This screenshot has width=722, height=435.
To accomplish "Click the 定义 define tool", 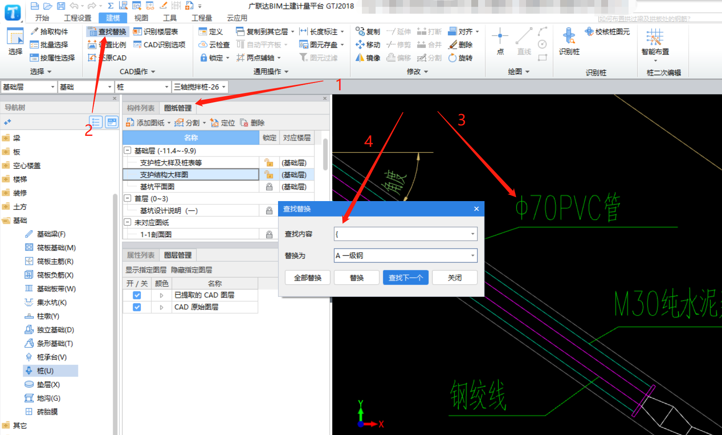I will [211, 31].
